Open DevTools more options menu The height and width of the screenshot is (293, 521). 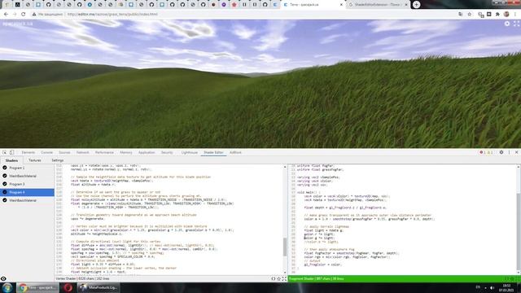[x=509, y=152]
